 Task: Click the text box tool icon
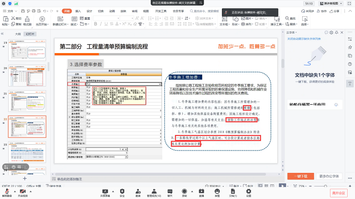[224, 19]
